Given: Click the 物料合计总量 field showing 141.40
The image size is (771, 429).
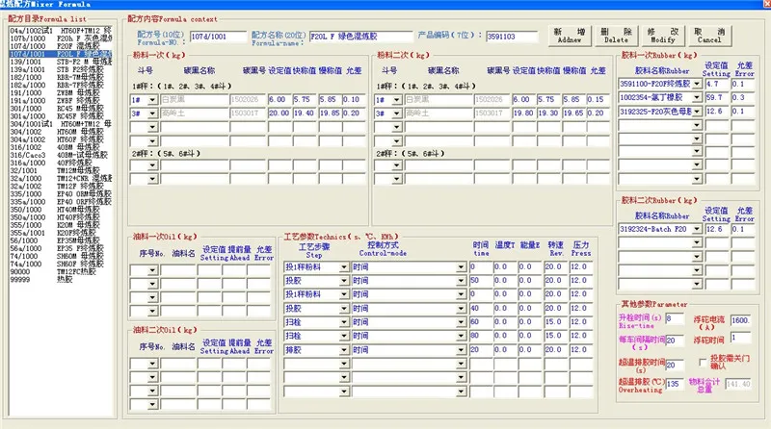Looking at the screenshot, I should tap(738, 385).
